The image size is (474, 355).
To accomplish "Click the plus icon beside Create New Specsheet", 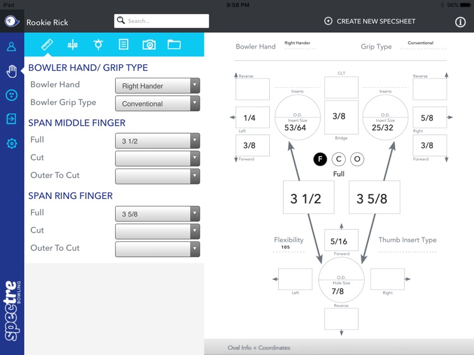I will click(x=328, y=21).
